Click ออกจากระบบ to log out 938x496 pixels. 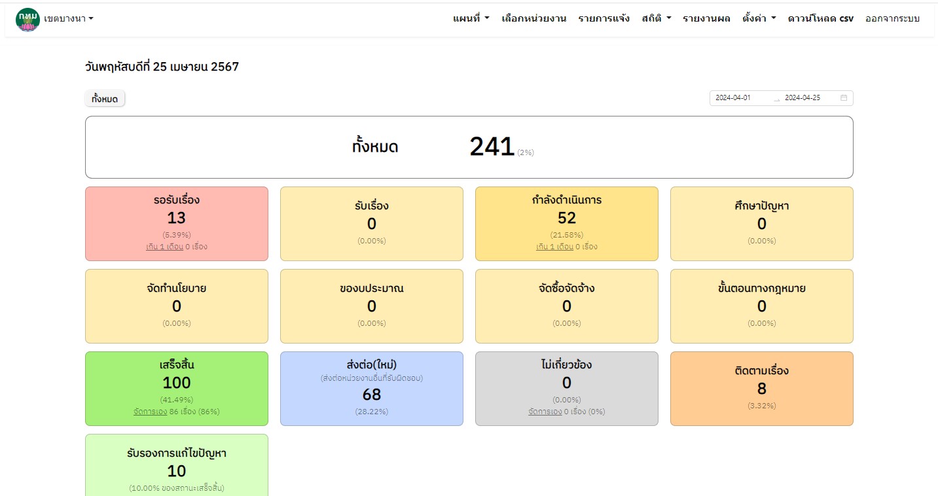892,19
